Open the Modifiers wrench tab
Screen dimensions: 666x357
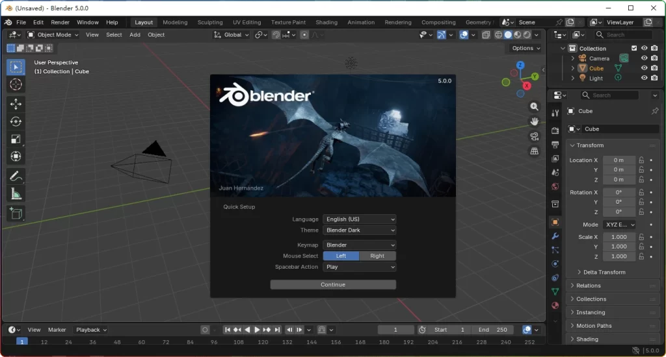coord(555,236)
